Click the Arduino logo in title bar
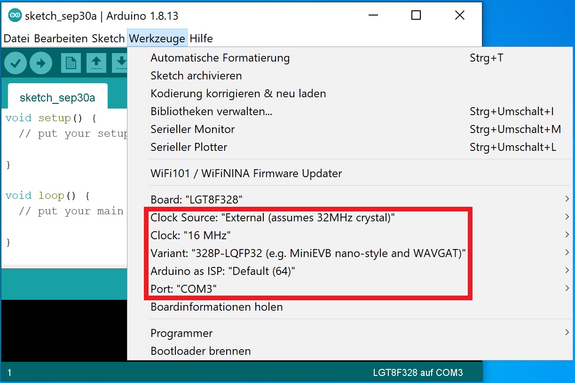The image size is (575, 383). click(x=15, y=16)
